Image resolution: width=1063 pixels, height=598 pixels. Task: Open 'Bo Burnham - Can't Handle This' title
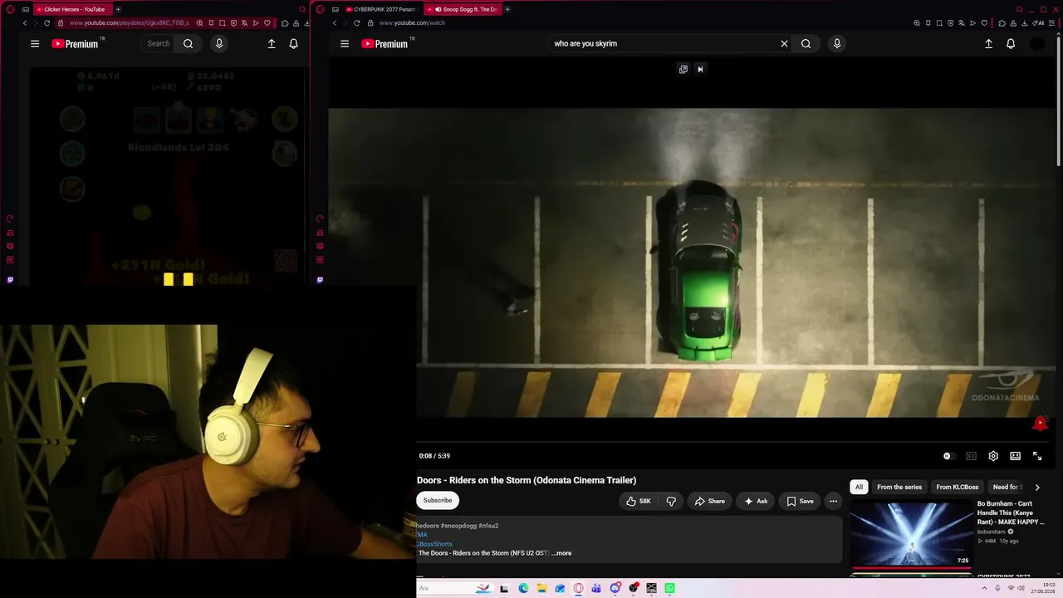[x=1011, y=512]
